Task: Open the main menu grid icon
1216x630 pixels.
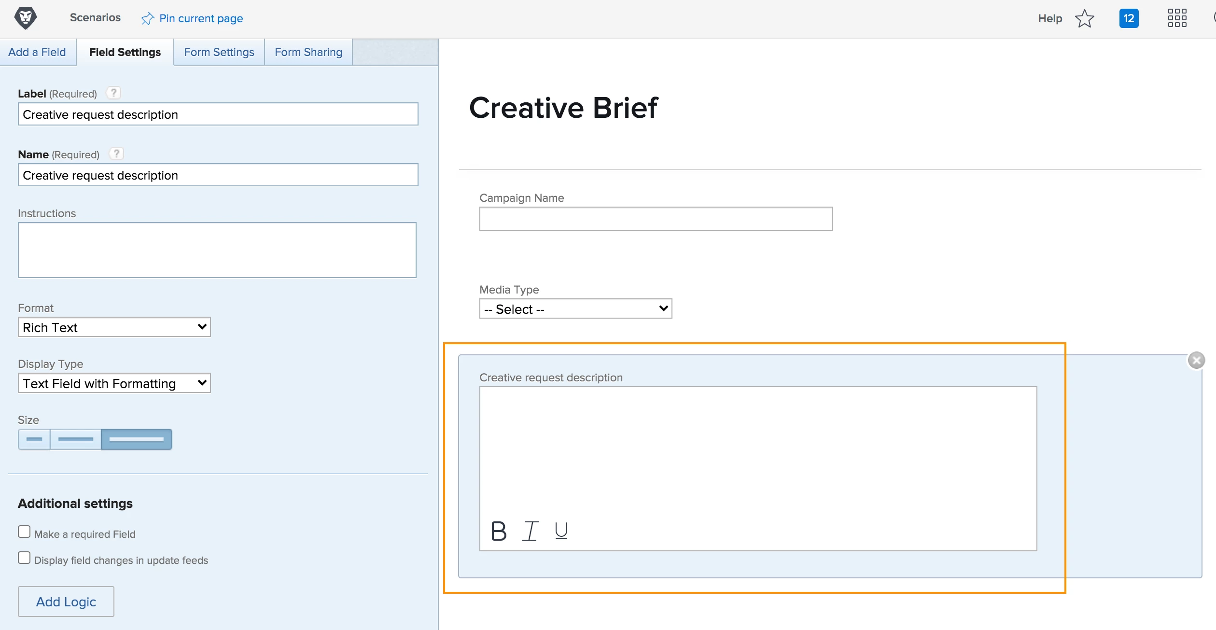Action: 1177,18
